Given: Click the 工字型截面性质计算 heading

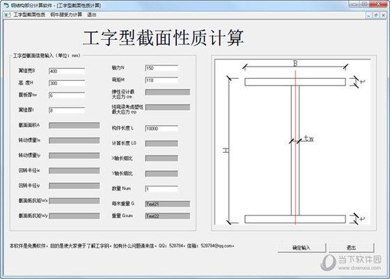Looking at the screenshot, I should coord(163,38).
